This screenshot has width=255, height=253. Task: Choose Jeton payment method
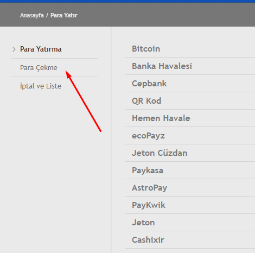[190, 223]
